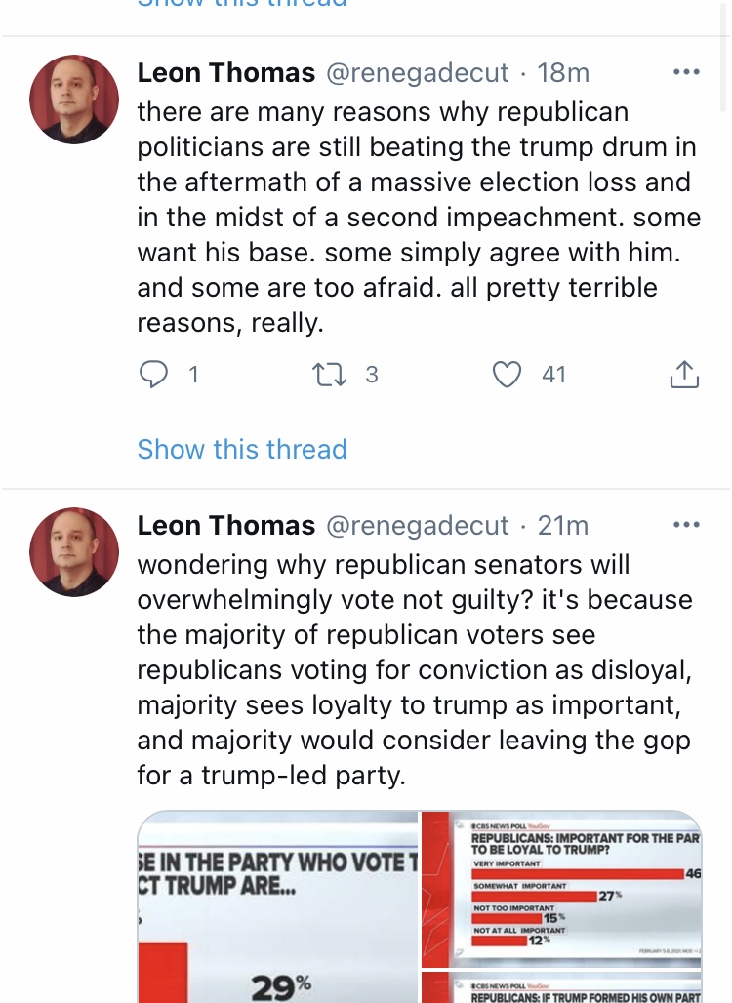This screenshot has width=732, height=1003.
Task: Click the vertical scrollbar at right edge
Action: point(725,55)
